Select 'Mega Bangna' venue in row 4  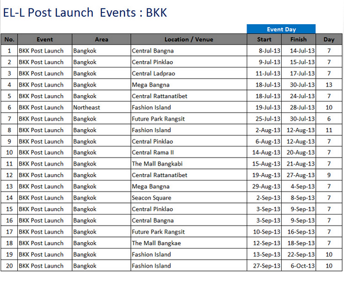[x=188, y=85]
